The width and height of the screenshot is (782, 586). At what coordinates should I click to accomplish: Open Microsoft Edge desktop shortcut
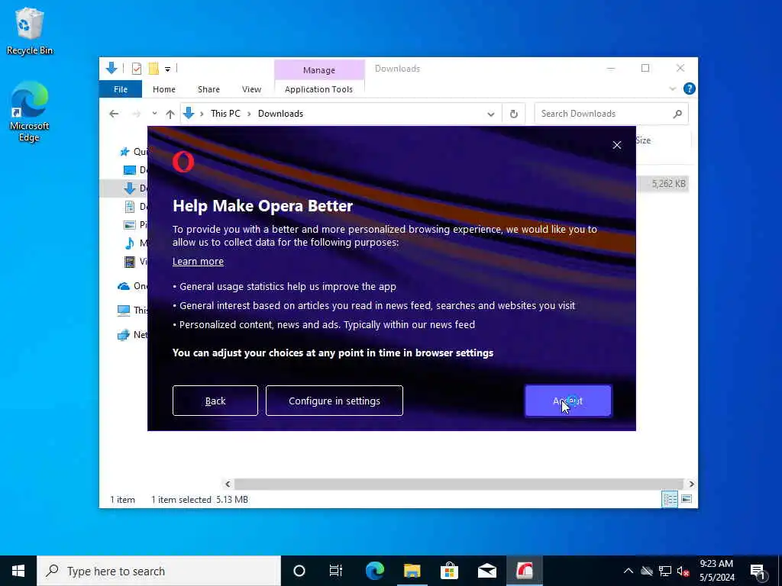pos(30,111)
